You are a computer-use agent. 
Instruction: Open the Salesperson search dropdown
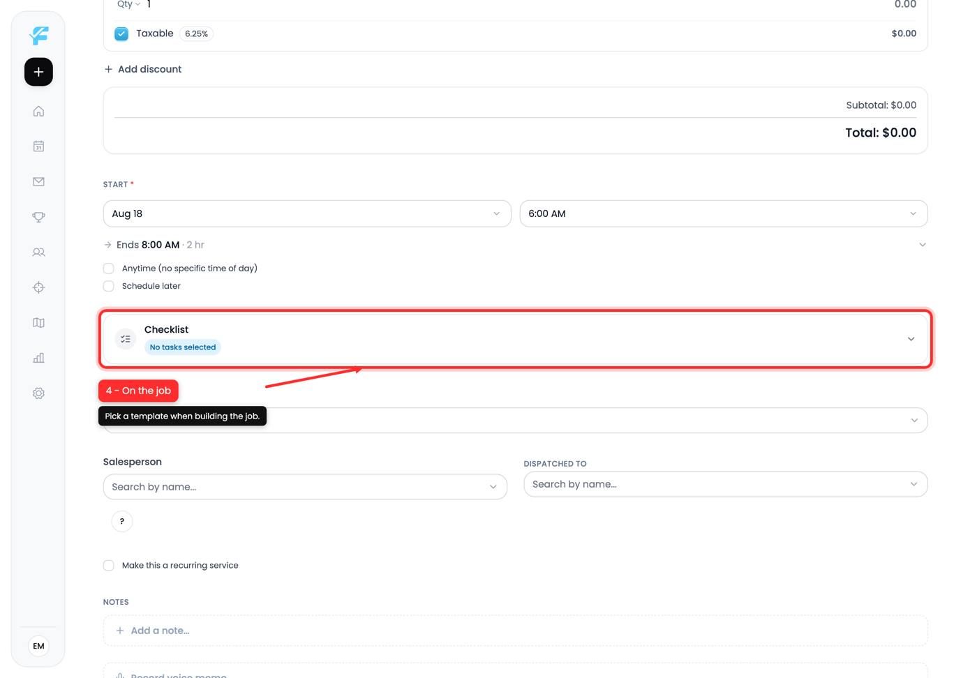pos(305,487)
